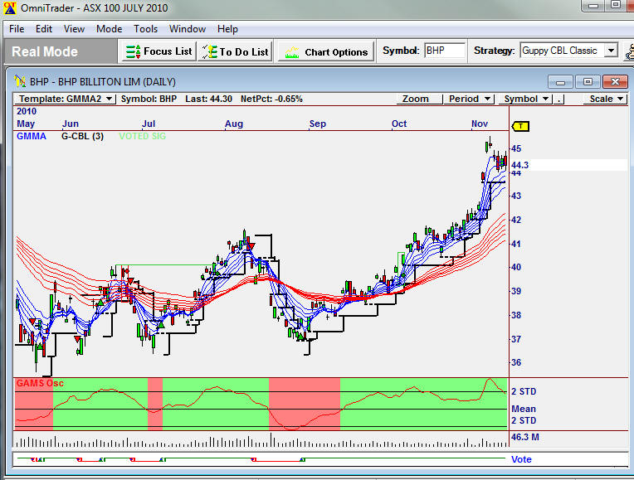Click the Last: 44.30 value

208,99
